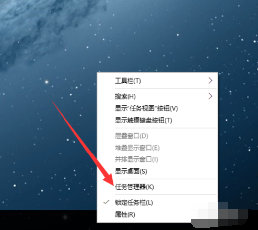Image resolution: width=258 pixels, height=230 pixels.
Task: Click the checkmark icon beside 锁定任务栏(L)
Action: 106,202
